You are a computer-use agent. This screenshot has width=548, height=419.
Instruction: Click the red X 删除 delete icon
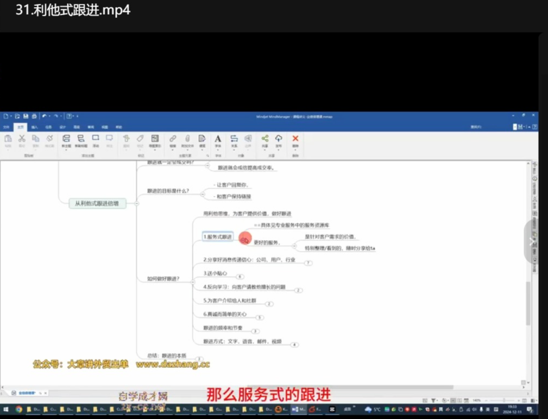tap(295, 140)
